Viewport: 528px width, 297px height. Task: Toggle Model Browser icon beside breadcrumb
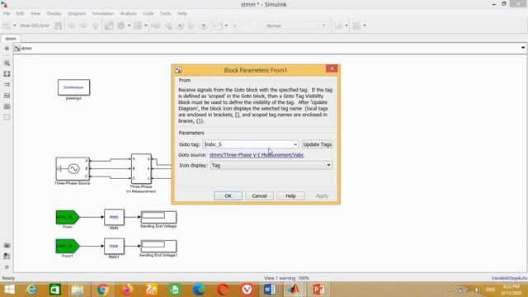[x=7, y=49]
